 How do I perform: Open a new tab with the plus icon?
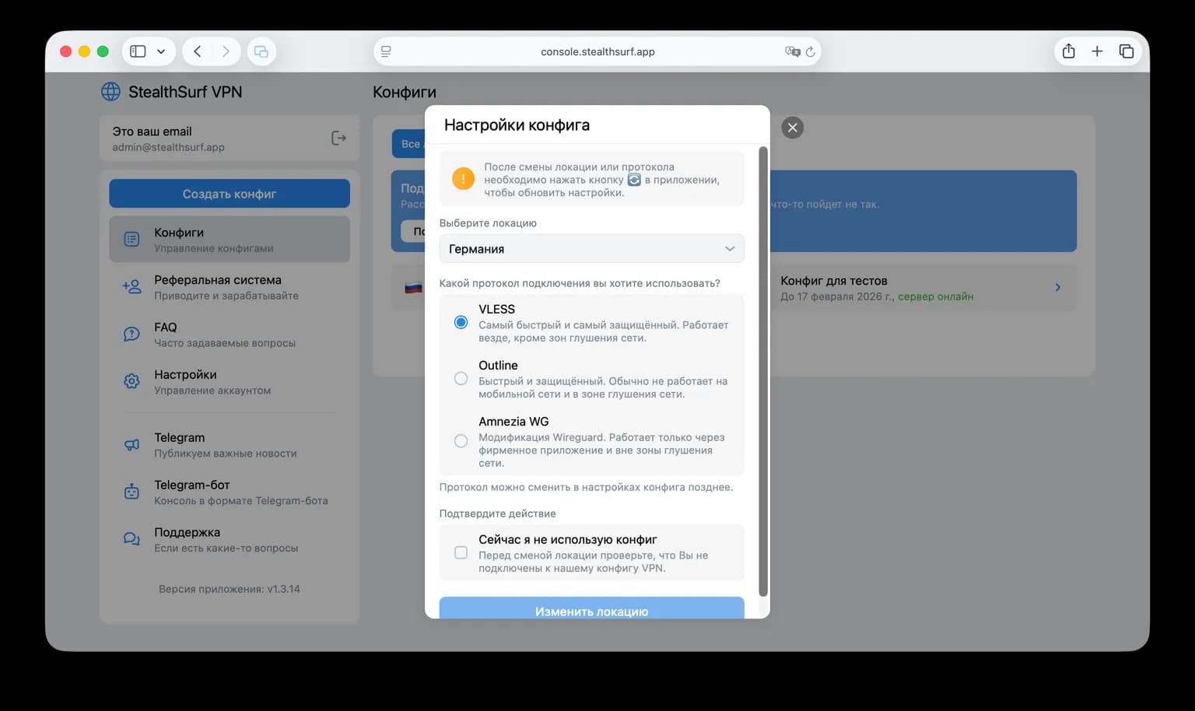click(x=1097, y=51)
